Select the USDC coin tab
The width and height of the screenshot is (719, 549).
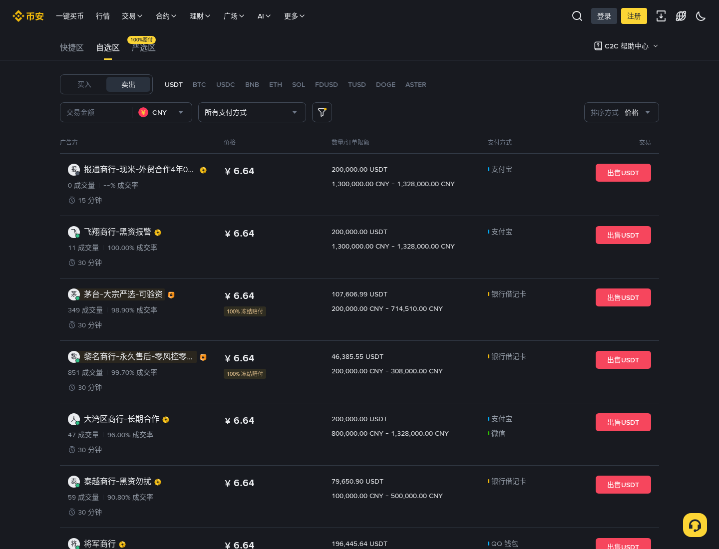tap(226, 84)
